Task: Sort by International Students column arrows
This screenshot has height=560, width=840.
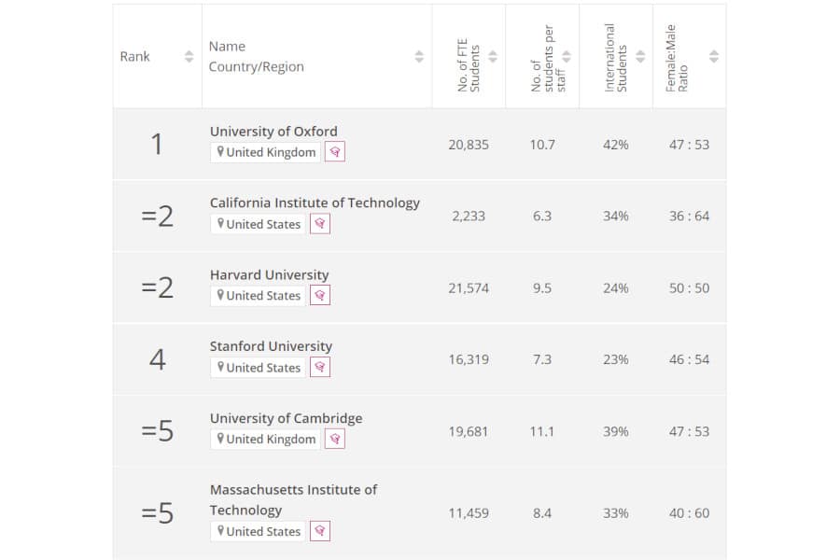Action: (640, 56)
